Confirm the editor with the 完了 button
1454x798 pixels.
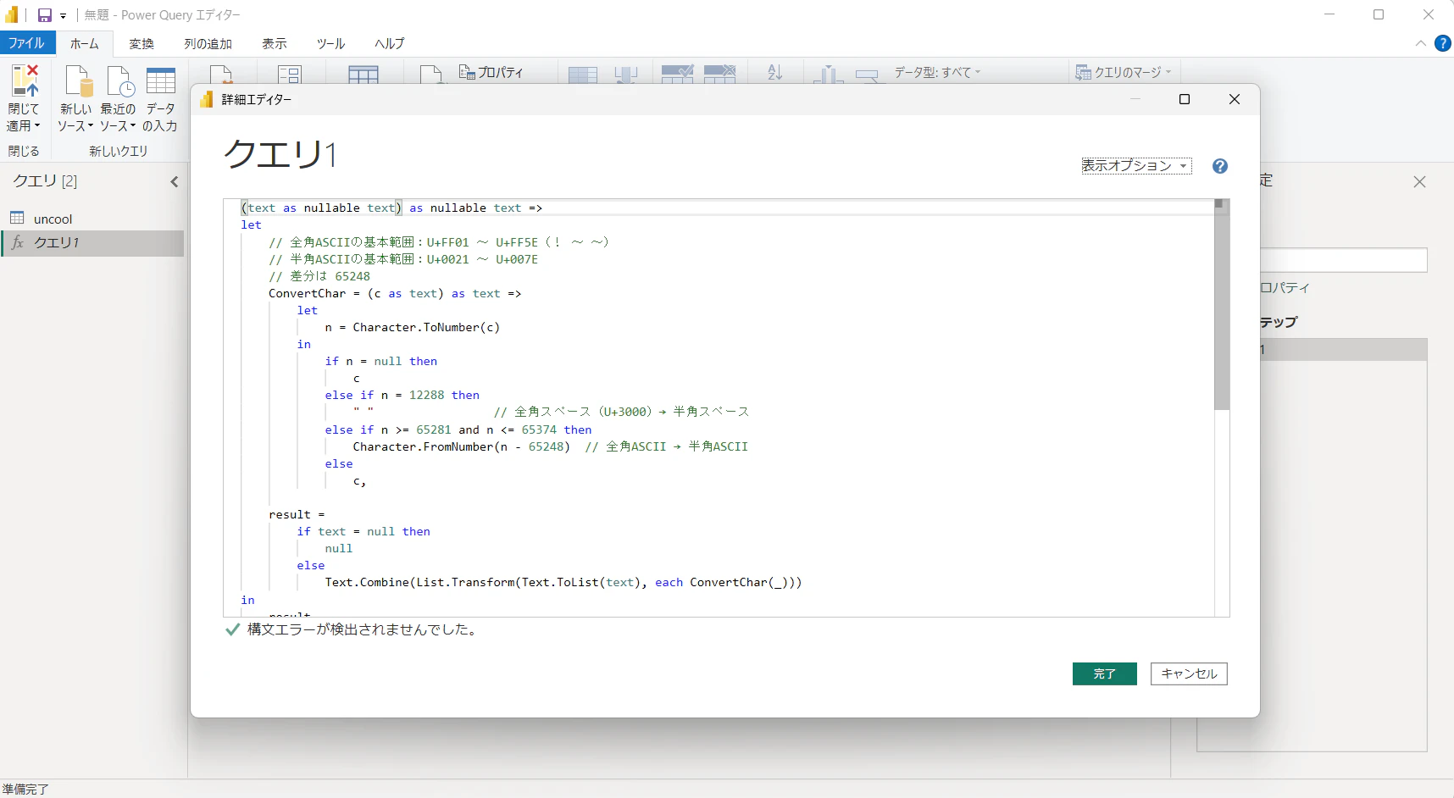pos(1105,673)
